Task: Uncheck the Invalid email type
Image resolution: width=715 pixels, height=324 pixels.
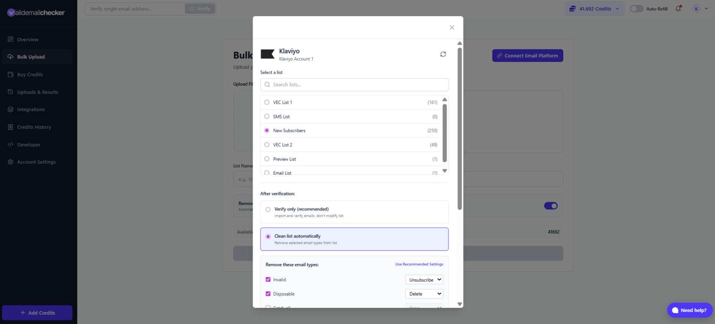Action: tap(268, 279)
